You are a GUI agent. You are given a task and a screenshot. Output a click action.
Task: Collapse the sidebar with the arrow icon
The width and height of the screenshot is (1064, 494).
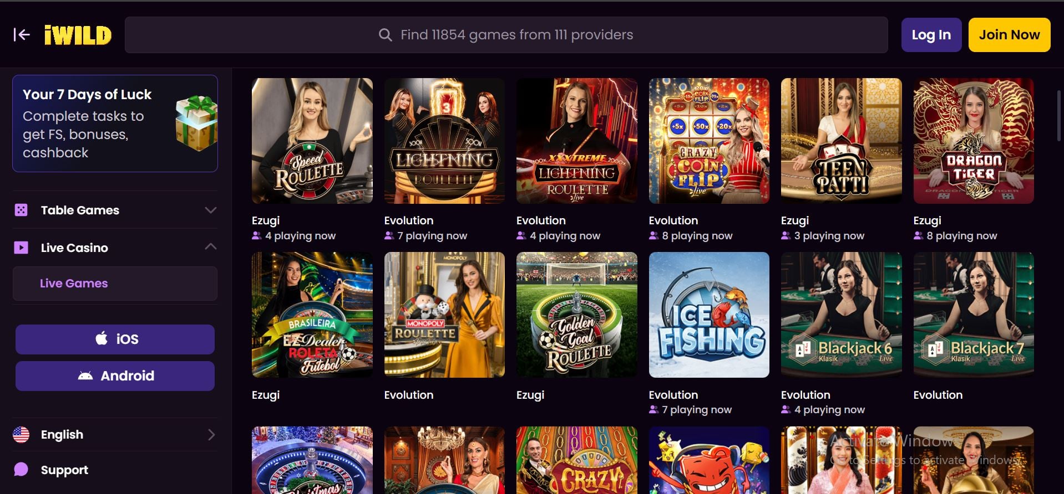pyautogui.click(x=22, y=35)
